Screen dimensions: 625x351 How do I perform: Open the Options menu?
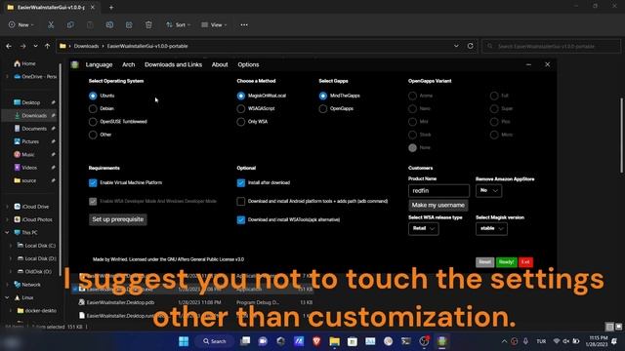248,64
